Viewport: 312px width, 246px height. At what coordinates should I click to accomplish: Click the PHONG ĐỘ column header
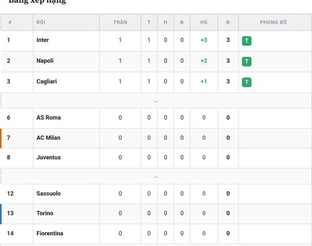pos(273,22)
